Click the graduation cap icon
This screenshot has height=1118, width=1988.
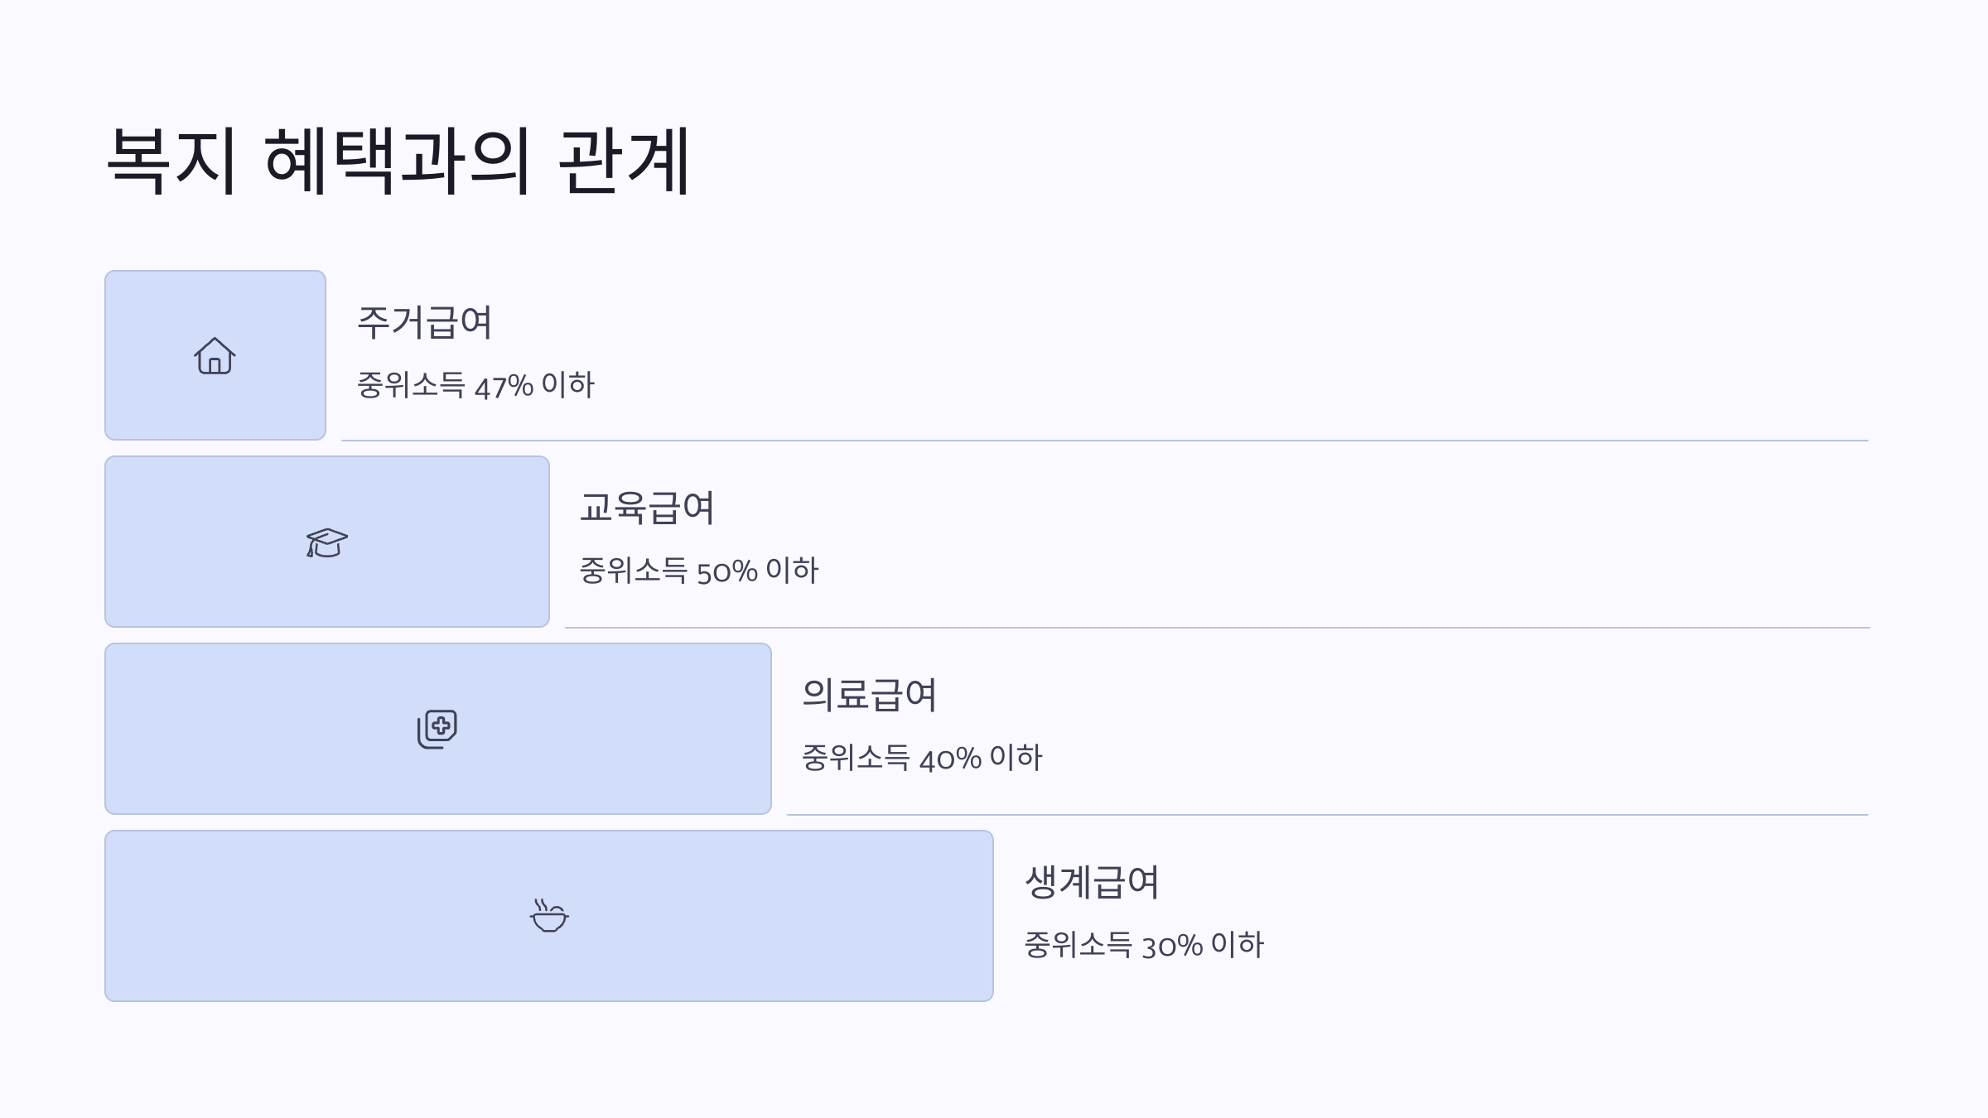point(326,542)
